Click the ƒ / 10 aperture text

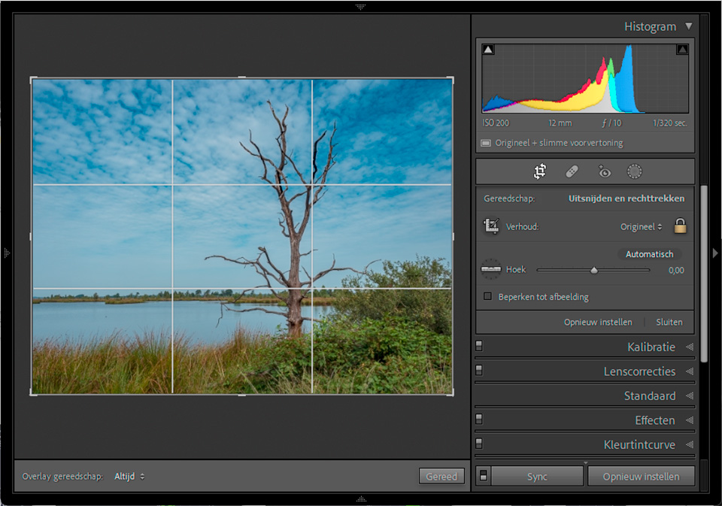(x=611, y=123)
